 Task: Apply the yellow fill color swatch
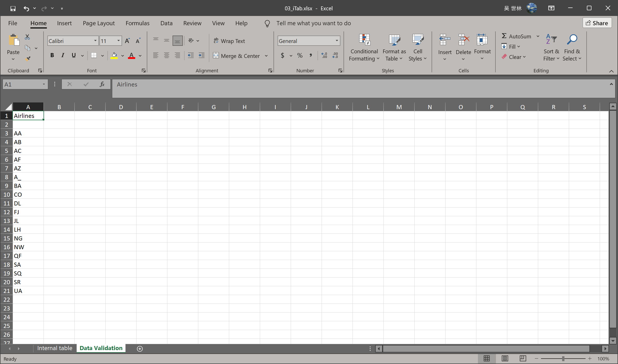(x=114, y=55)
